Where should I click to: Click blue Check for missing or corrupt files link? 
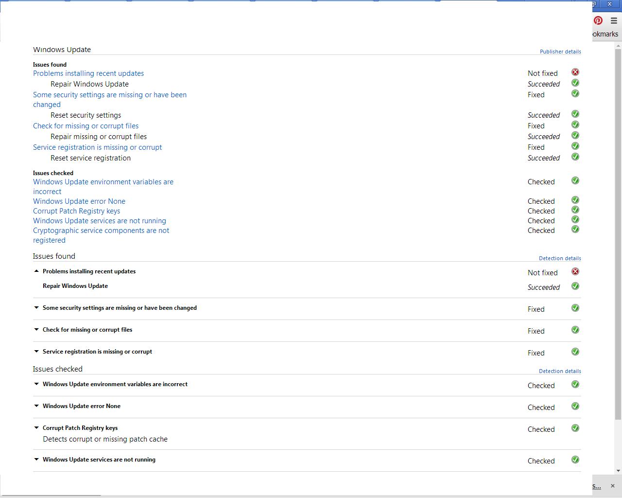point(86,126)
